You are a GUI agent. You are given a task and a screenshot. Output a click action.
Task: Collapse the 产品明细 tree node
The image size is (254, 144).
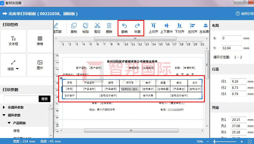click(x=9, y=123)
